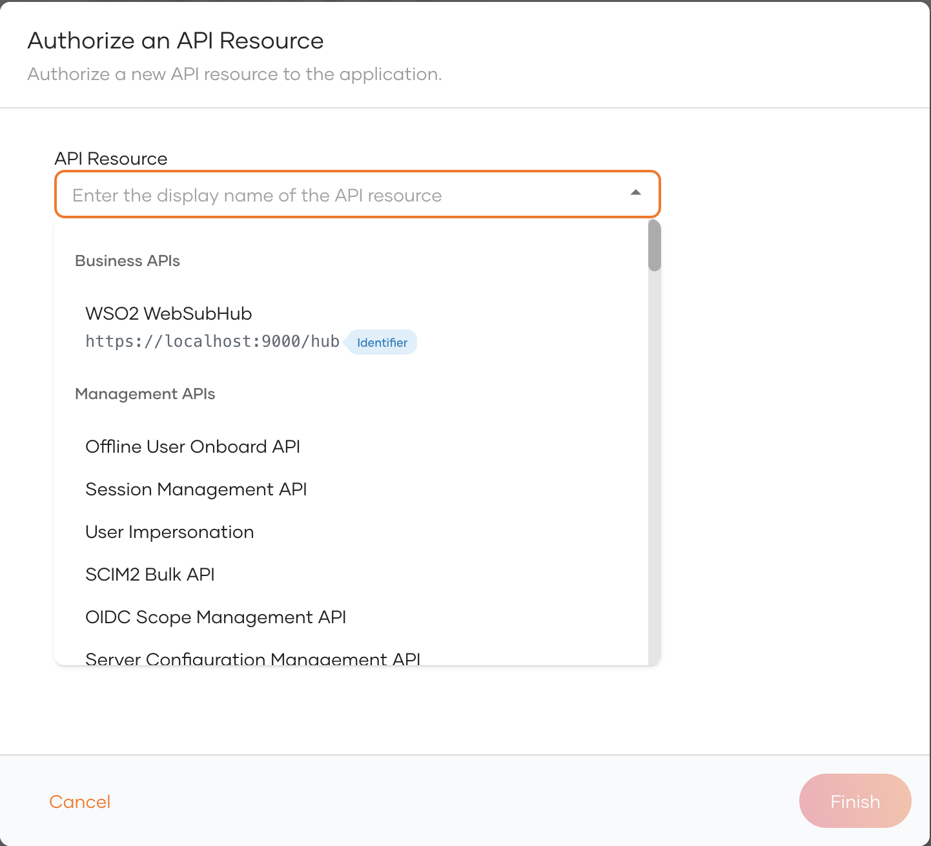Select Session Management API option
This screenshot has width=931, height=846.
point(196,490)
